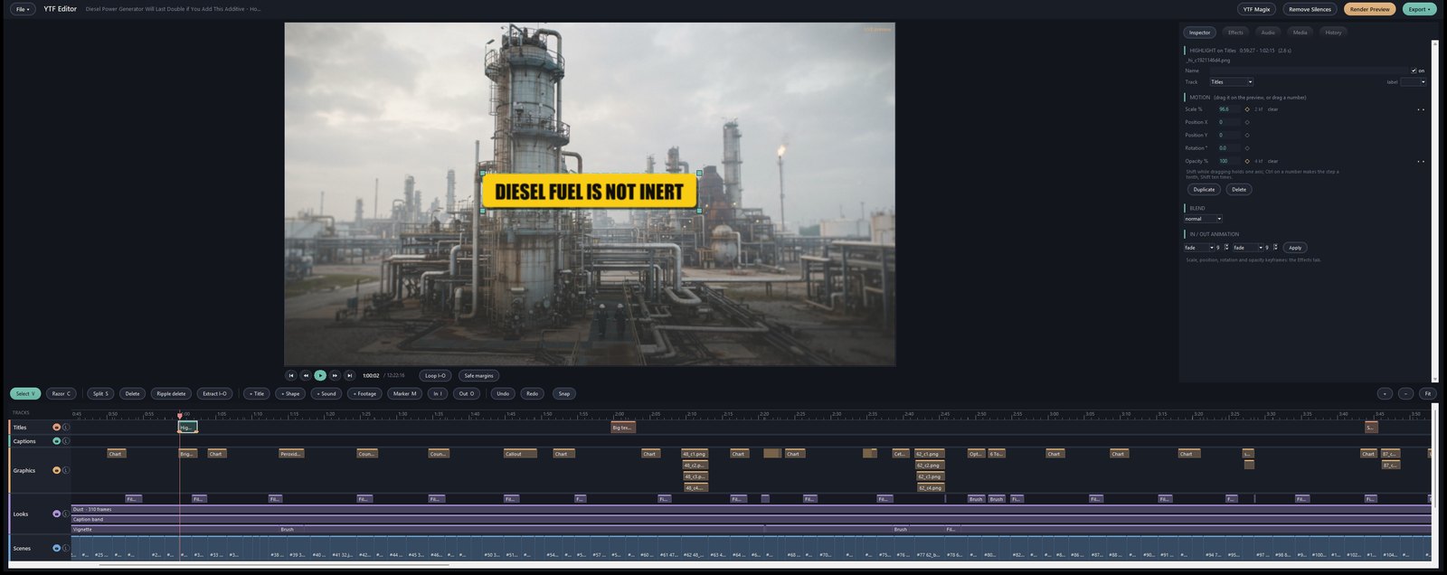The width and height of the screenshot is (1447, 575).
Task: Switch to the Effects tab
Action: point(1235,33)
